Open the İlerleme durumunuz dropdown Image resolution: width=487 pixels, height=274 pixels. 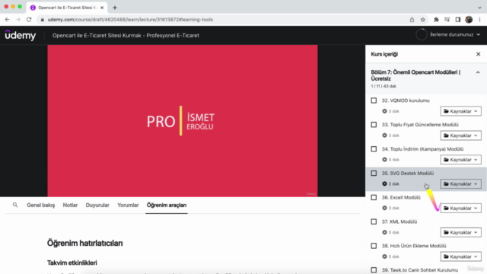(455, 34)
